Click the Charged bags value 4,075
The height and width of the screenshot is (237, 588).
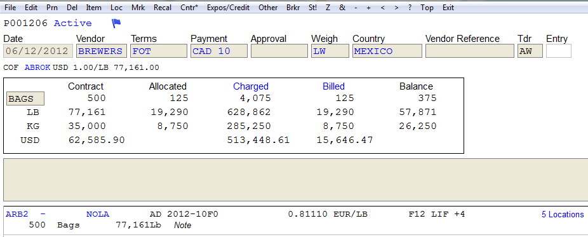tap(255, 98)
